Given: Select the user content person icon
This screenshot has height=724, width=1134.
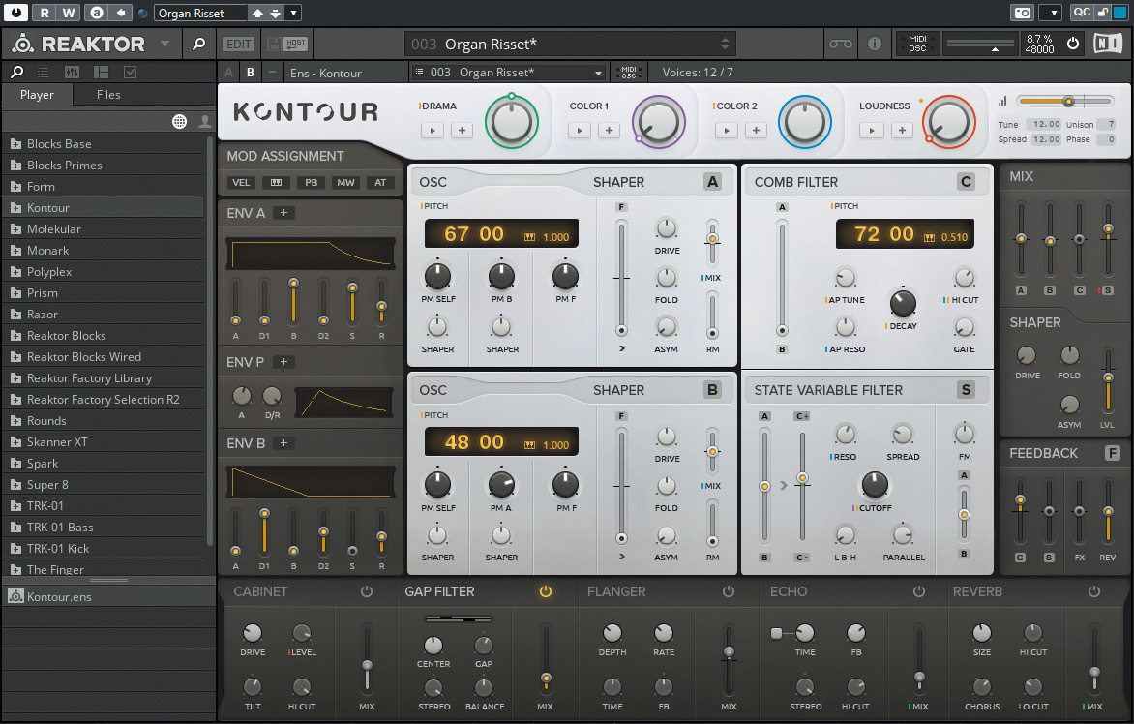Looking at the screenshot, I should (x=205, y=122).
